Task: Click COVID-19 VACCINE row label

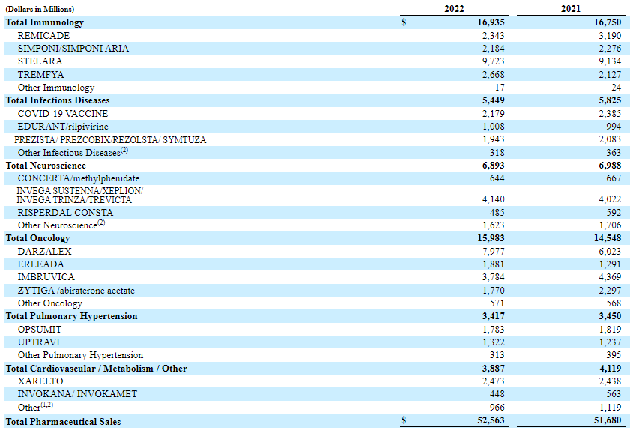Action: coord(63,114)
